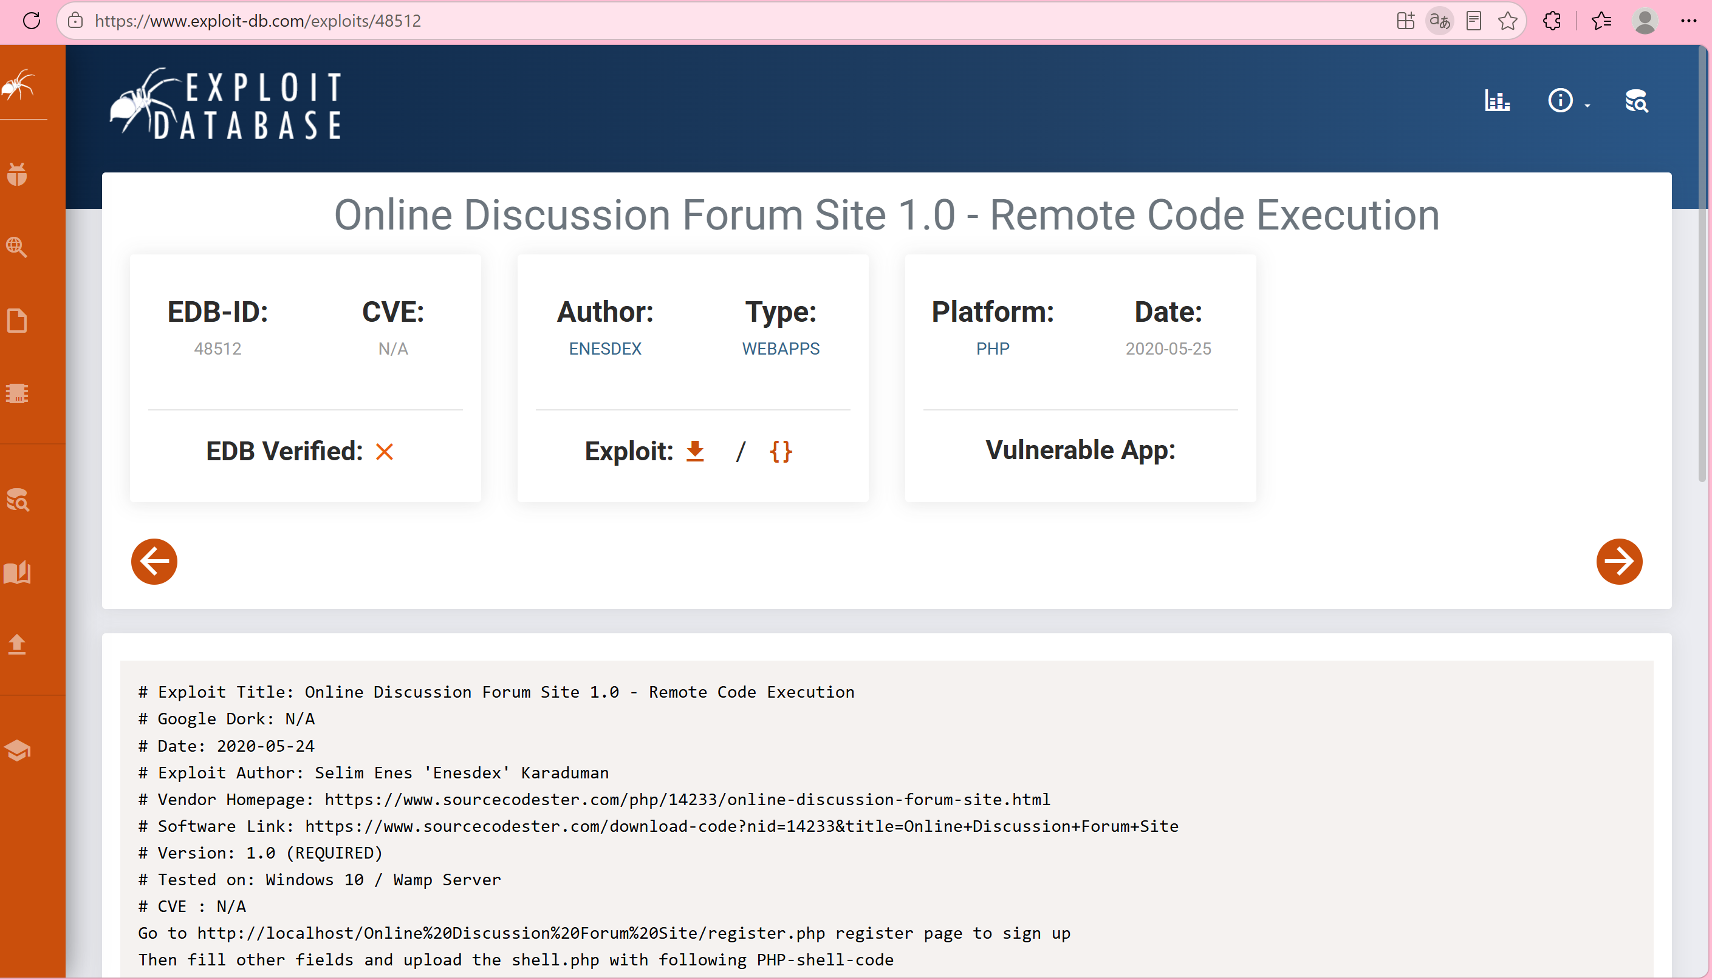1712x980 pixels.
Task: Open immersive reader icon in address bar
Action: coord(1474,21)
